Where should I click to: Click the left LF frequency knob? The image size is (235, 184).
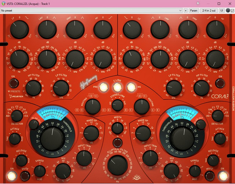19,59
